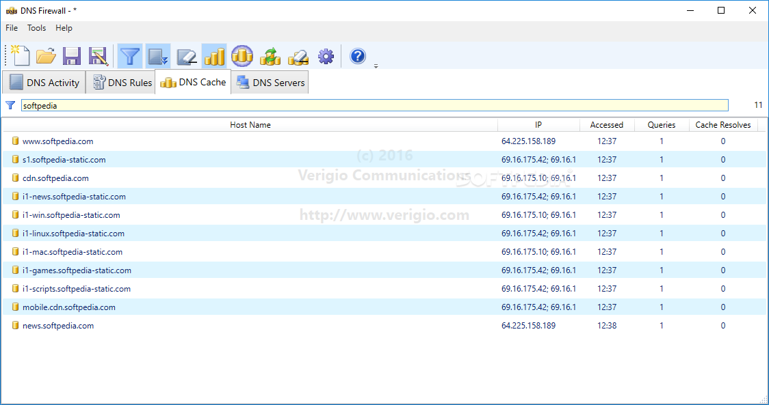Switch to the DNS Activity tab

point(44,82)
